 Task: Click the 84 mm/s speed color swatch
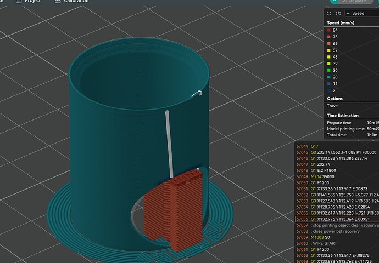(x=328, y=30)
